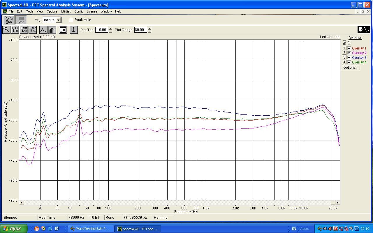Click the frequency axis right scroll arrow

(337, 202)
